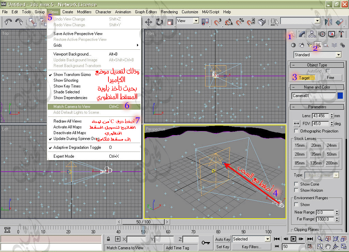The image size is (349, 252).
Task: Click the Target camera button
Action: click(304, 78)
